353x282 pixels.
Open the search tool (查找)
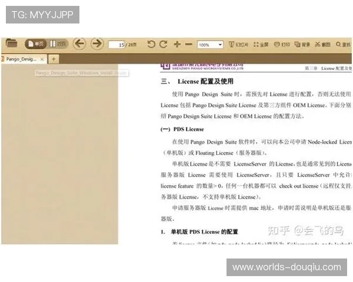[343, 45]
